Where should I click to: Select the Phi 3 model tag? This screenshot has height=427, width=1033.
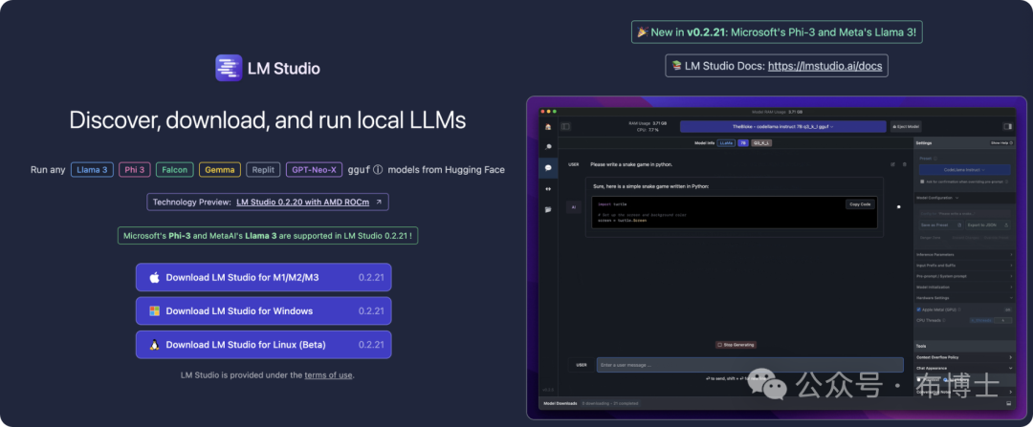135,170
